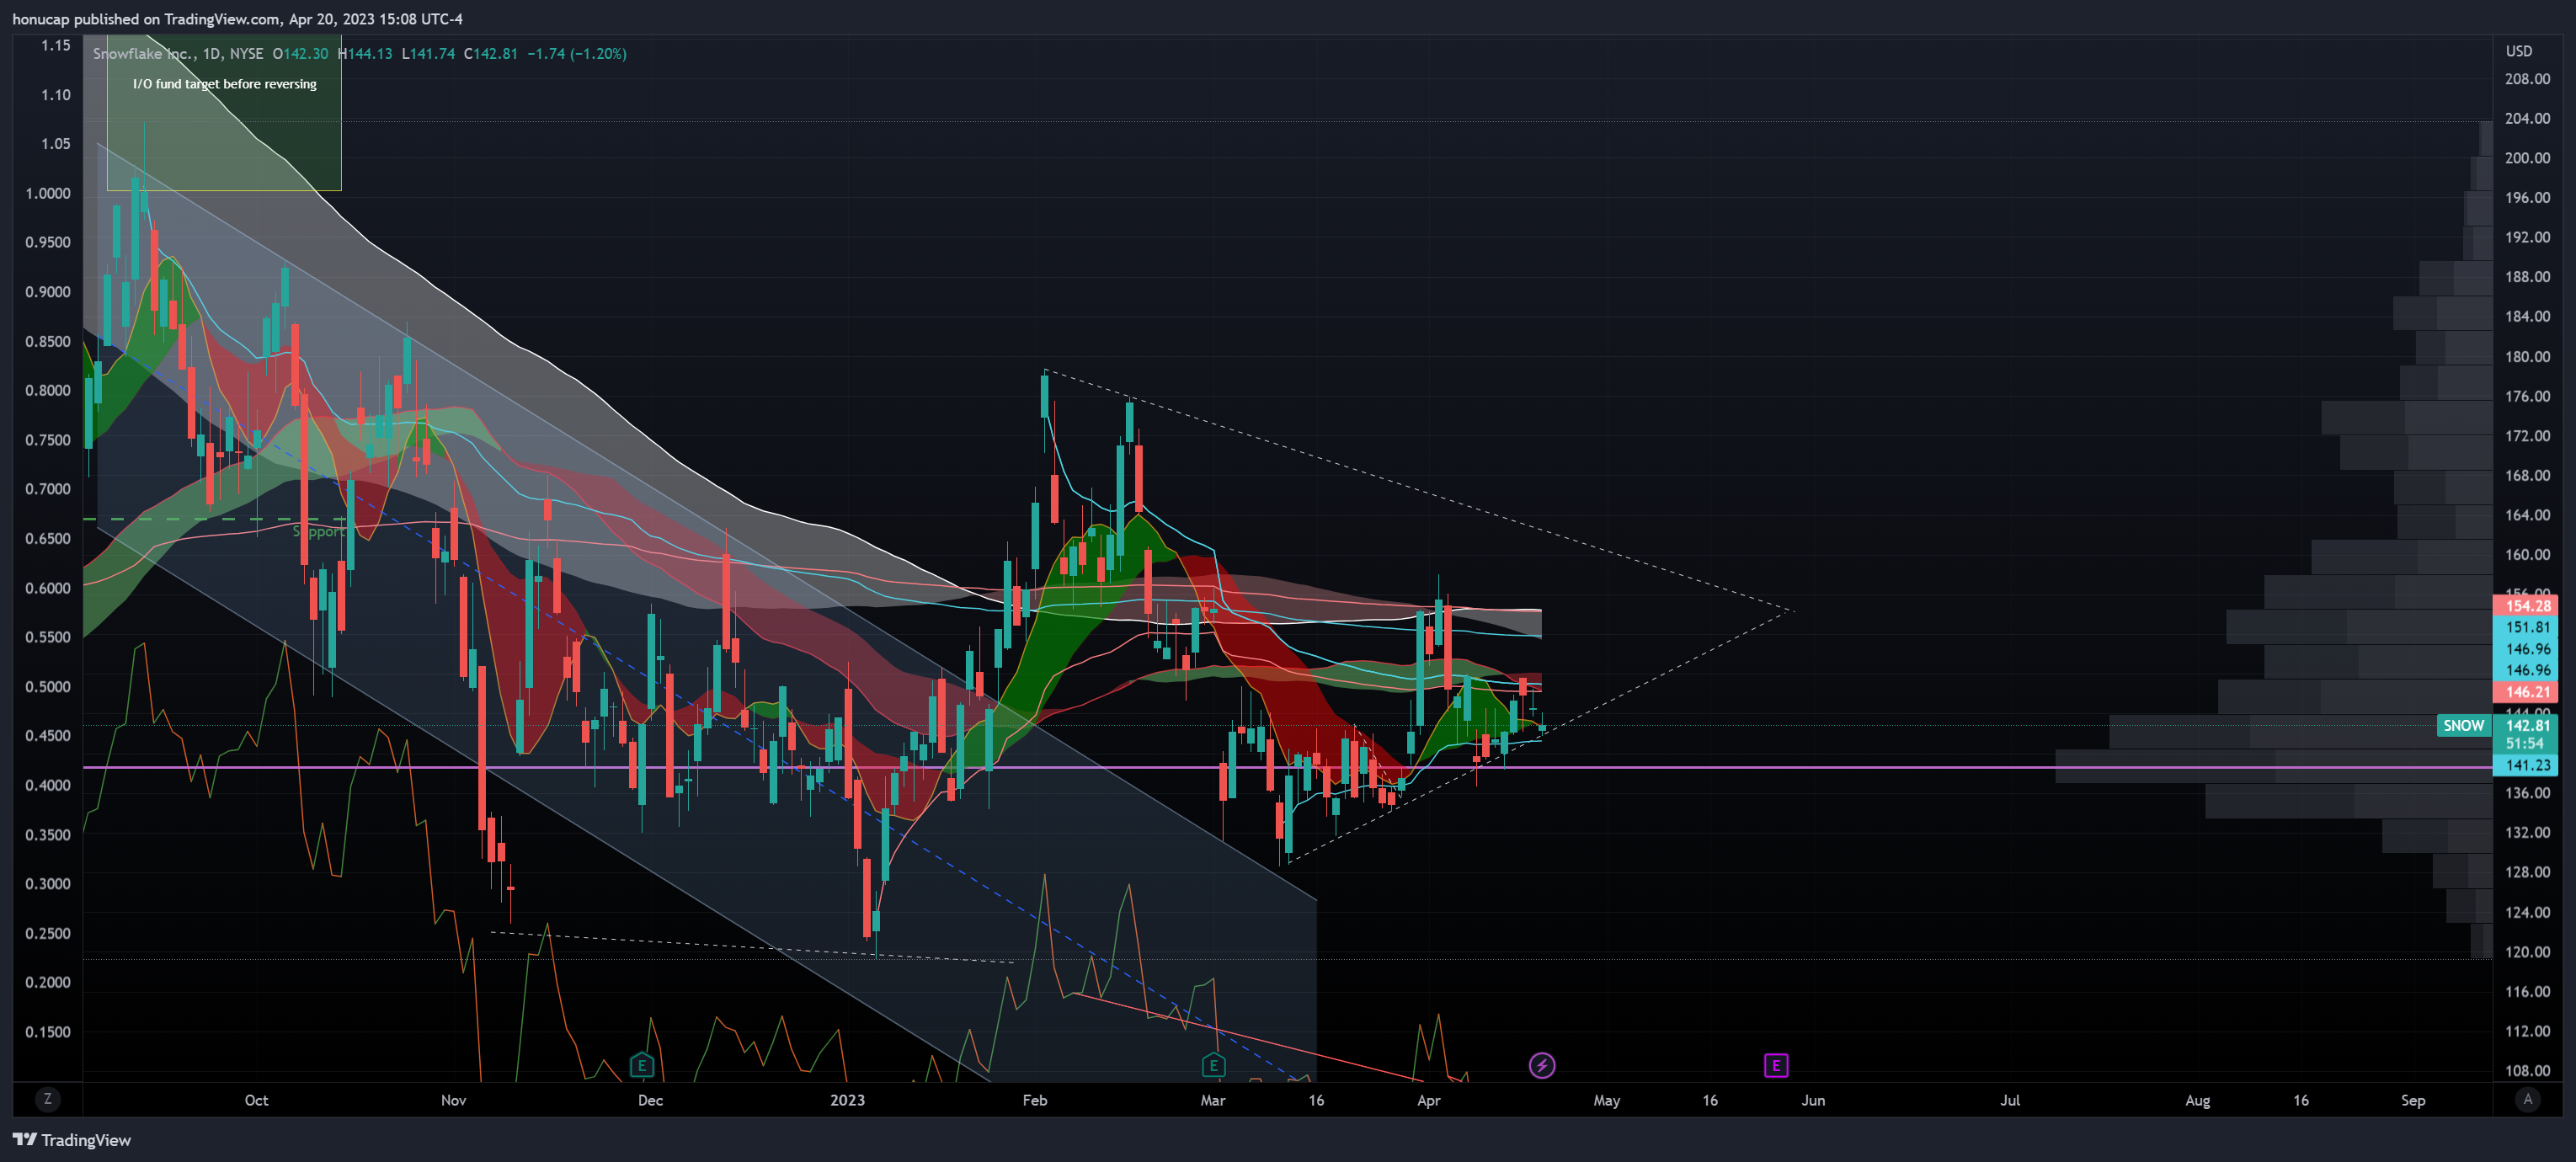Viewport: 2576px width, 1162px height.
Task: Click the 1.15 left scale label
Action: click(x=56, y=45)
